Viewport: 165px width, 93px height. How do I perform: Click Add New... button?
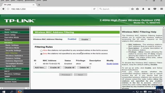(40, 67)
